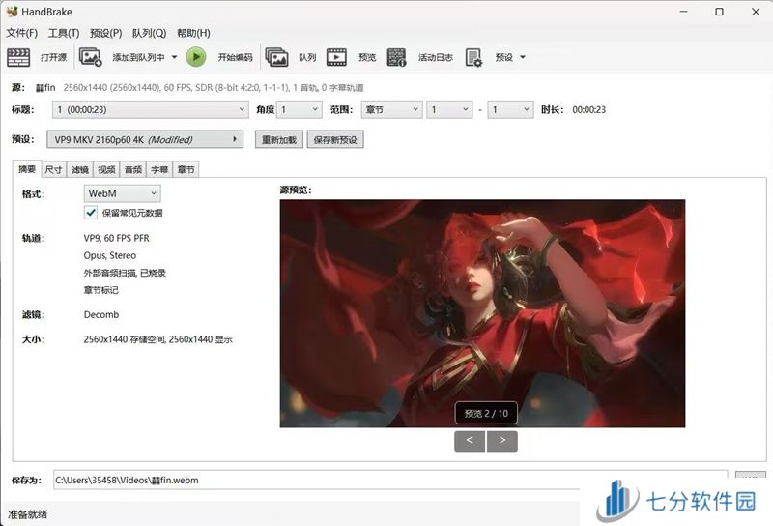773x526 pixels.
Task: Click the 重新加载 button
Action: tap(279, 139)
